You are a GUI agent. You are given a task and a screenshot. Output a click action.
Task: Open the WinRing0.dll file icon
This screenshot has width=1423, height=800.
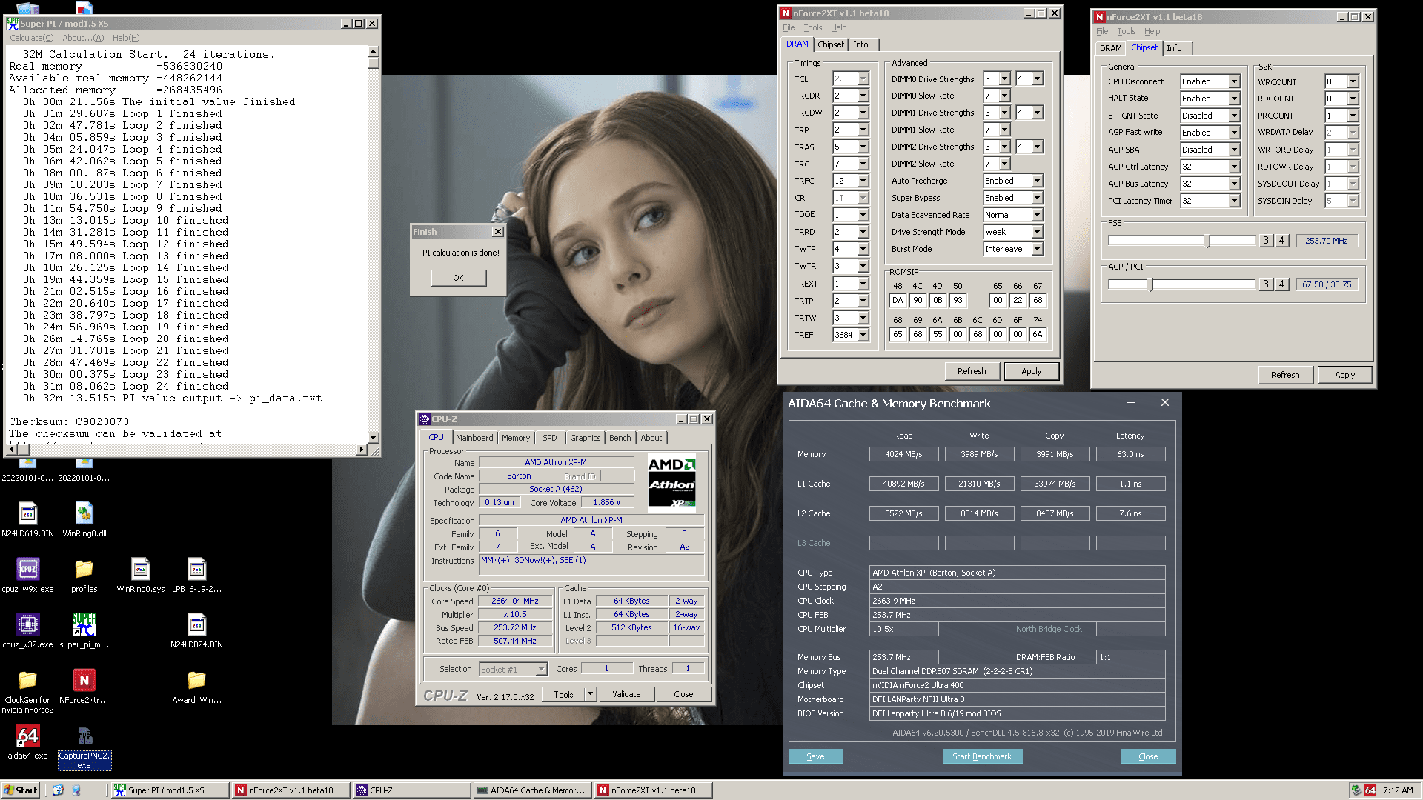click(84, 514)
